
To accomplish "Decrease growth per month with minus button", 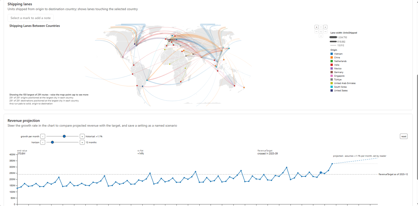I will (43, 136).
